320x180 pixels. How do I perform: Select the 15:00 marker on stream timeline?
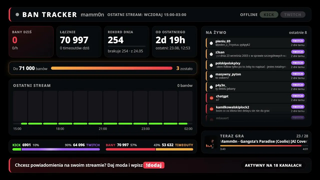tap(17, 129)
